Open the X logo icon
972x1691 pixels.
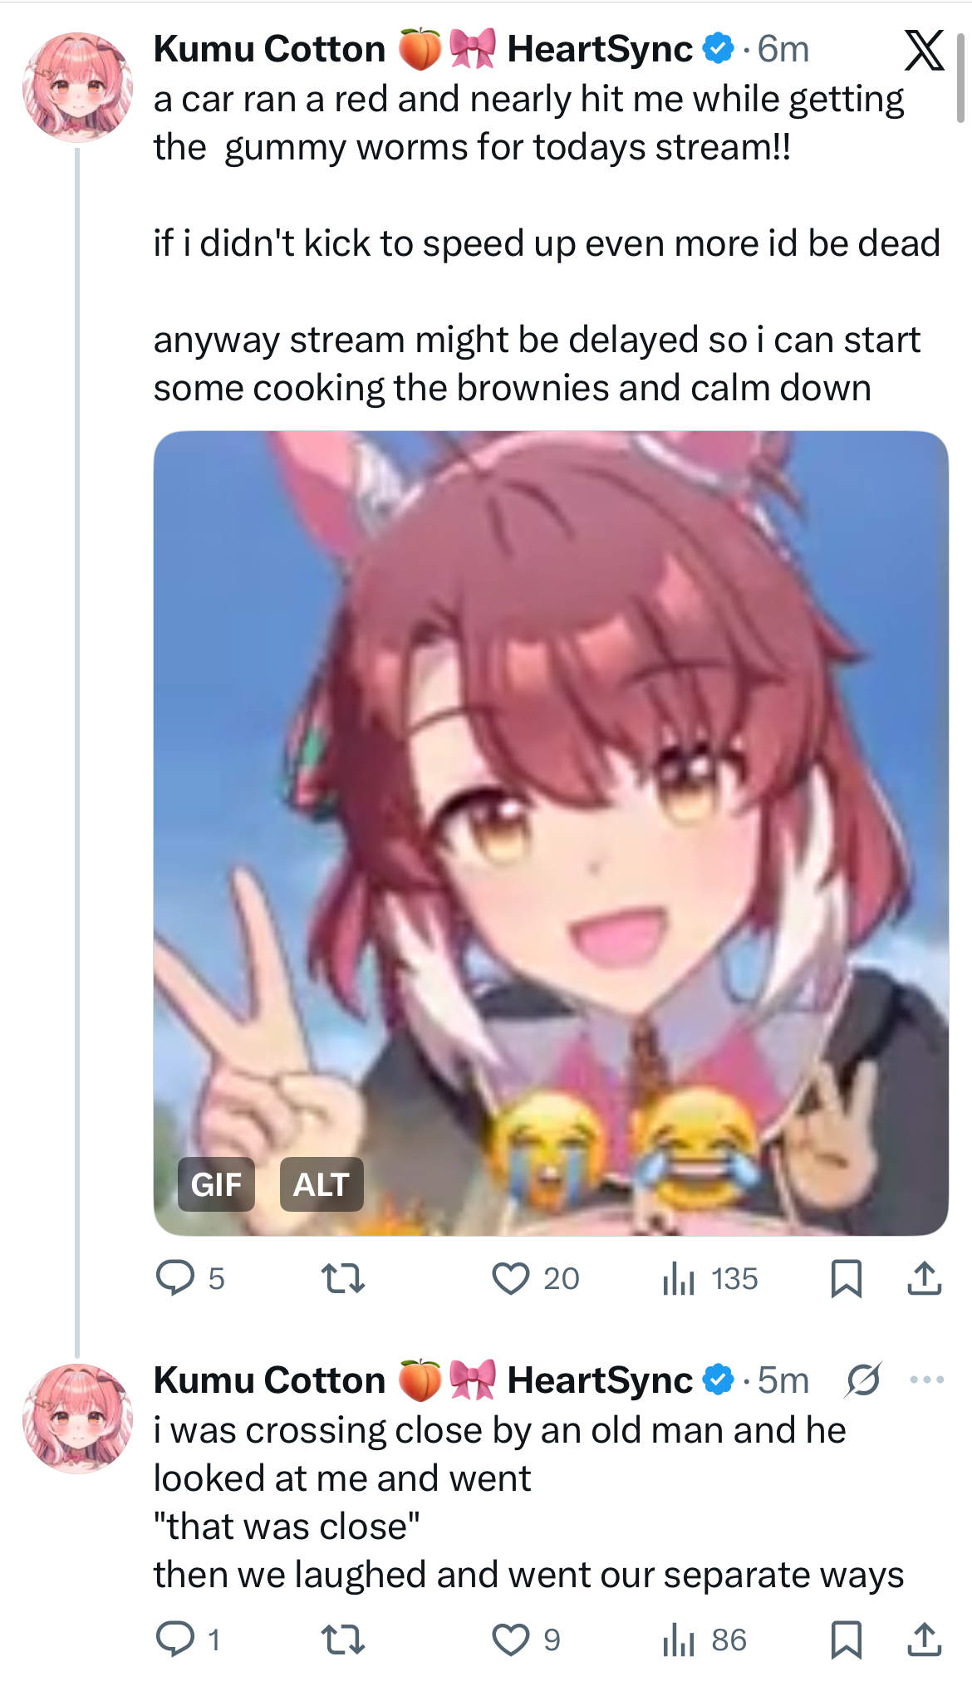click(x=924, y=50)
